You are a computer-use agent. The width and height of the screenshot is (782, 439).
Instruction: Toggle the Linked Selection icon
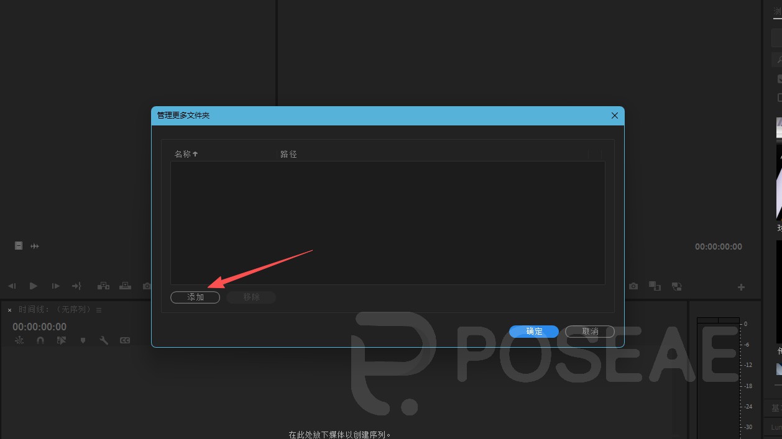click(19, 340)
